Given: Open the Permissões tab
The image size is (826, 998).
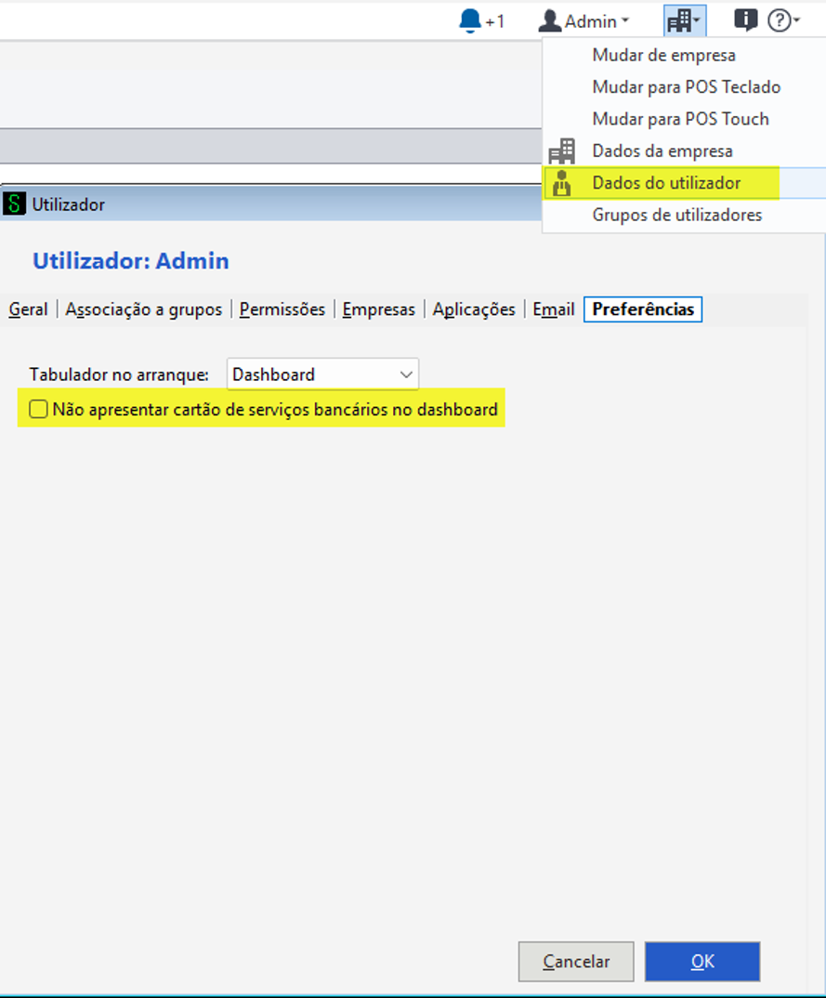Looking at the screenshot, I should (x=282, y=309).
